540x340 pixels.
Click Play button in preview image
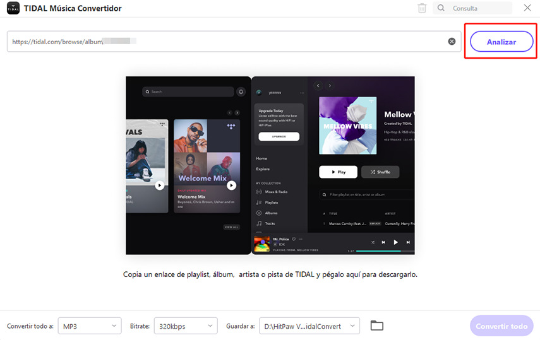click(338, 172)
